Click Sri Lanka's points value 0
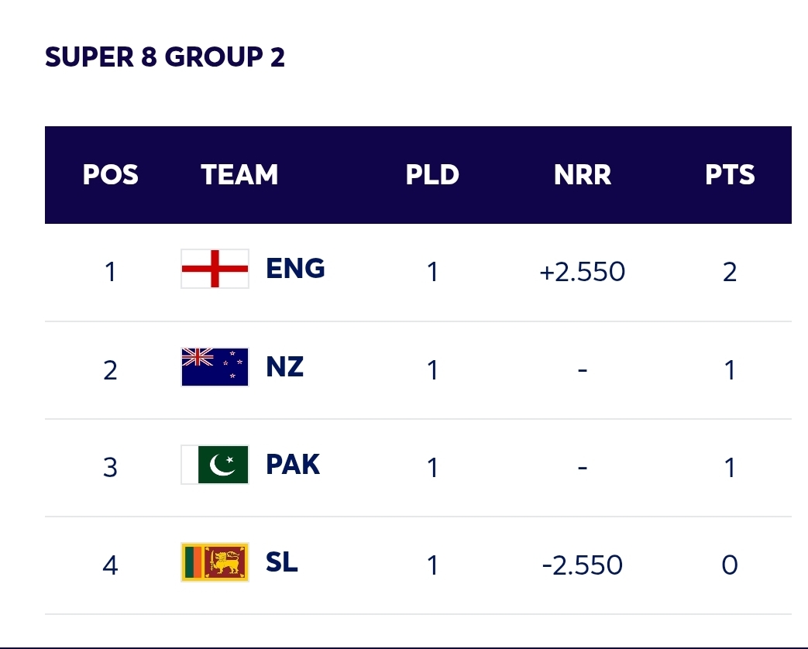808x649 pixels. 730,565
